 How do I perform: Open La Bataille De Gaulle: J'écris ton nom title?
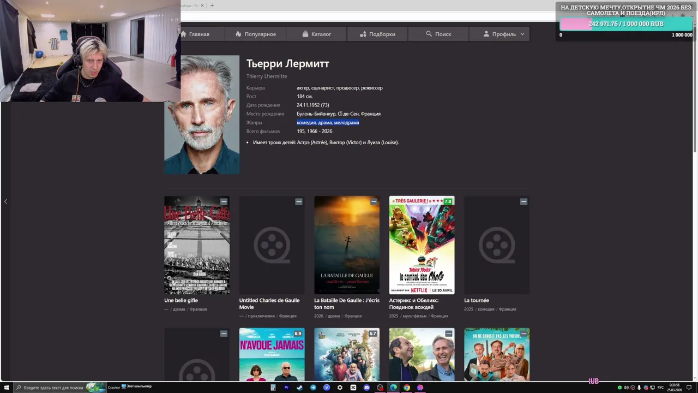347,303
